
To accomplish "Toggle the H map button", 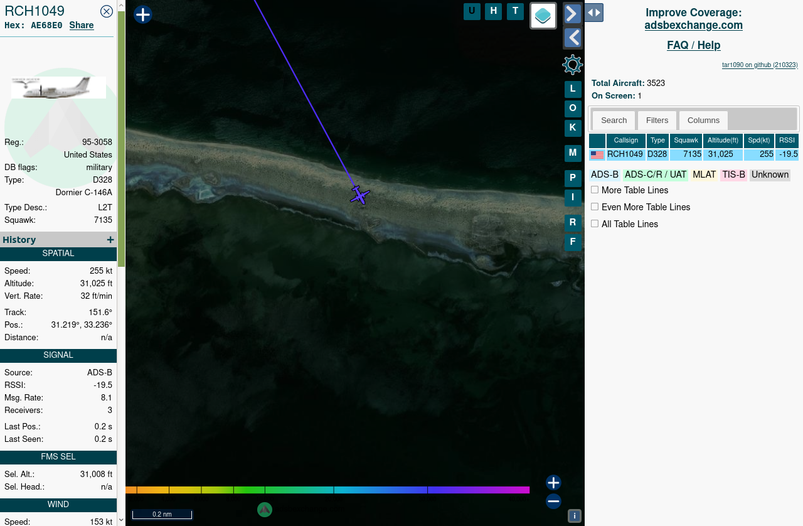I will tap(494, 11).
